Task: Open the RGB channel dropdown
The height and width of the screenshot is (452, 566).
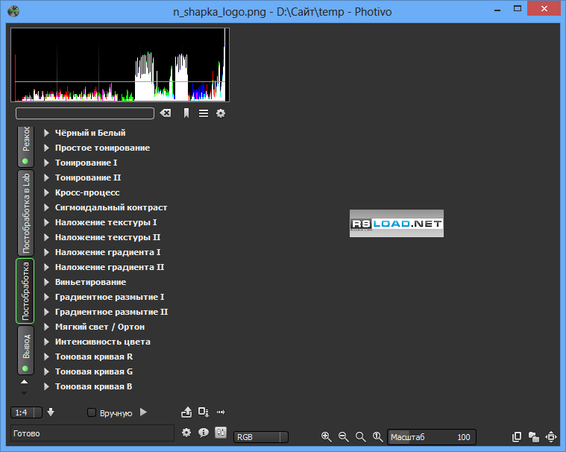Action: tap(260, 437)
